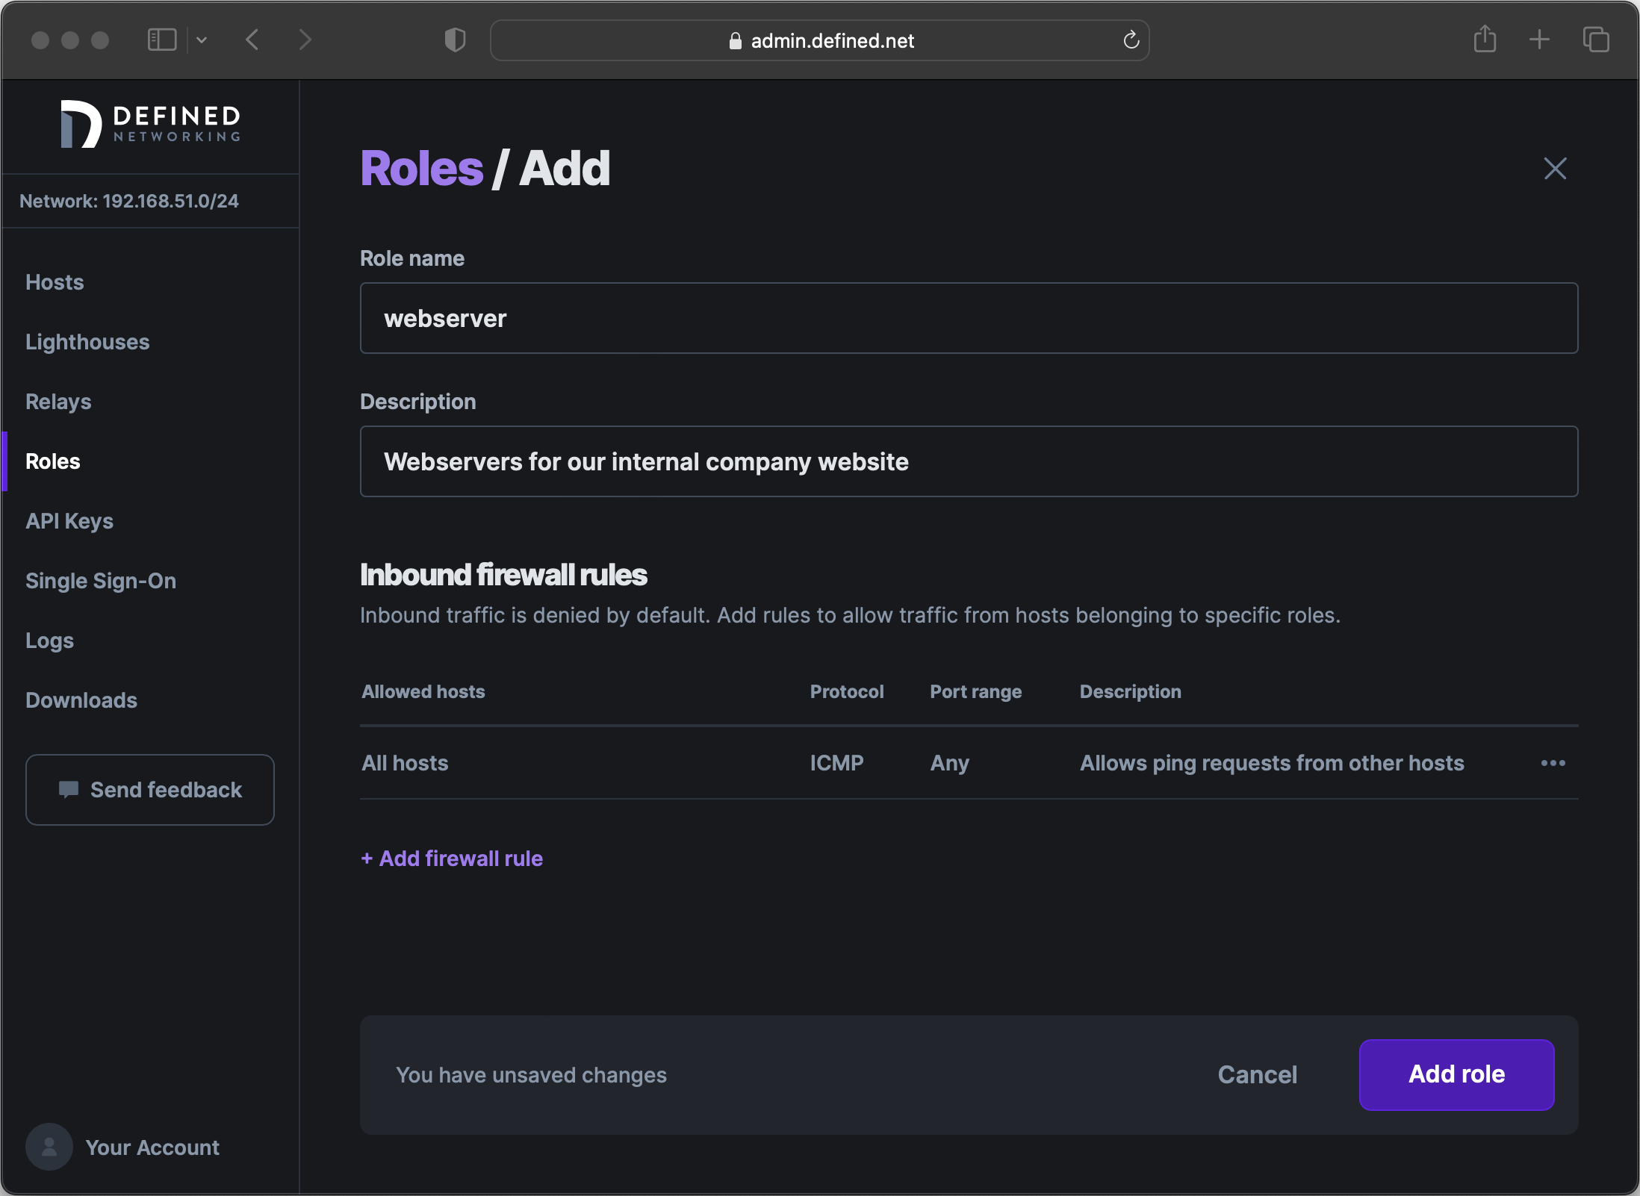Select Relays from sidebar
This screenshot has width=1640, height=1196.
coord(58,401)
